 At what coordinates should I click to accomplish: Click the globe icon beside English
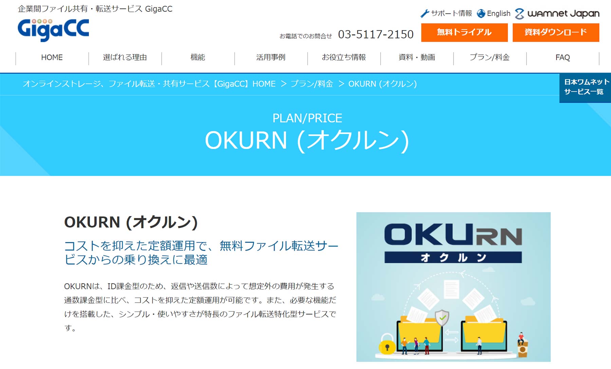click(x=481, y=13)
